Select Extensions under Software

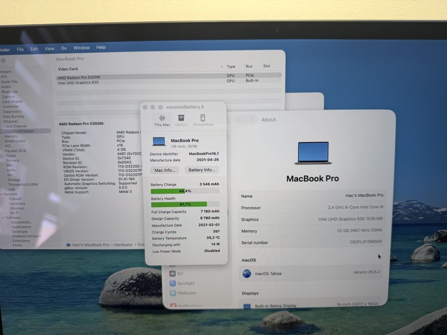(x=21, y=240)
